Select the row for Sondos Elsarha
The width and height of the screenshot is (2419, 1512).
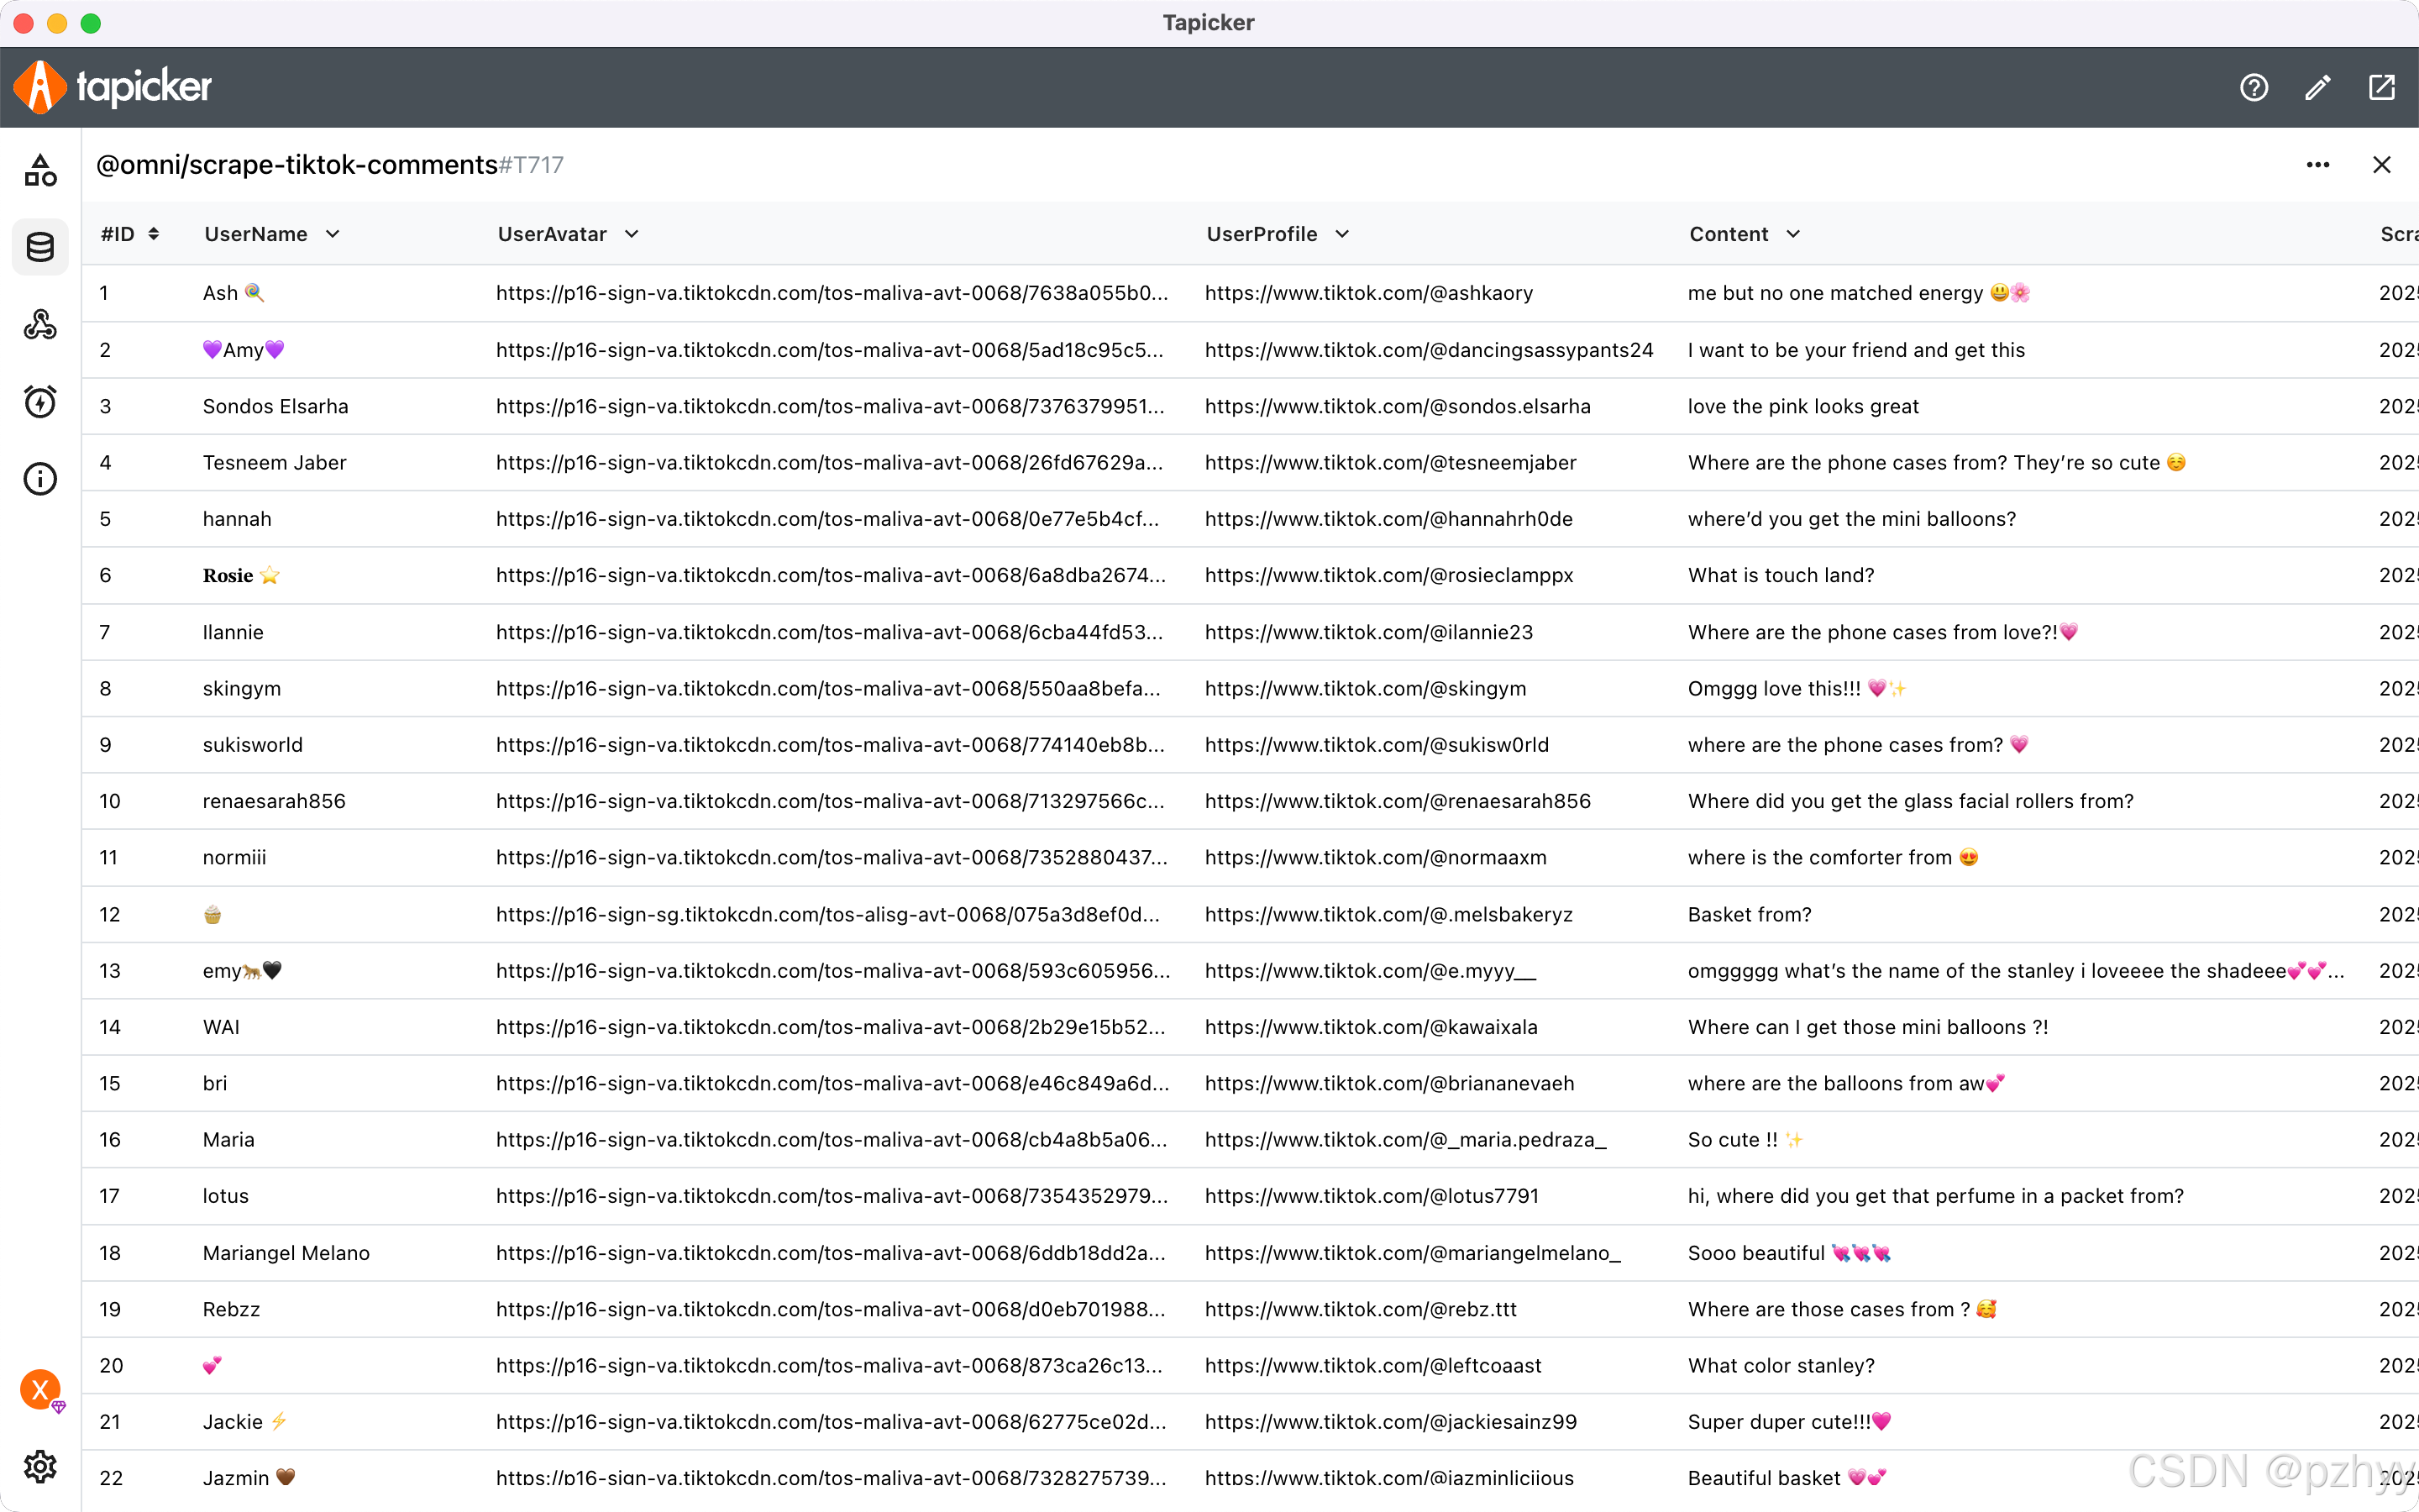tap(275, 406)
